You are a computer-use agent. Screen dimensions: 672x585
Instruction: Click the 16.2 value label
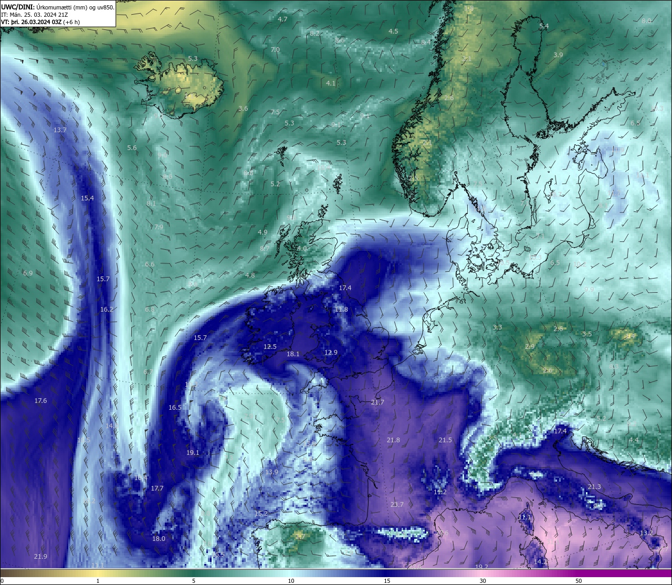pyautogui.click(x=107, y=309)
